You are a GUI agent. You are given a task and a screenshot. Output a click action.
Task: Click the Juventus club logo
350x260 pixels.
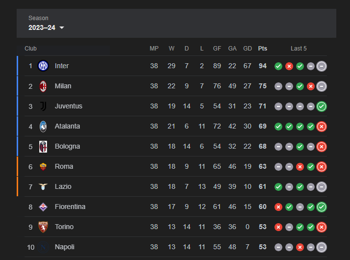click(43, 106)
